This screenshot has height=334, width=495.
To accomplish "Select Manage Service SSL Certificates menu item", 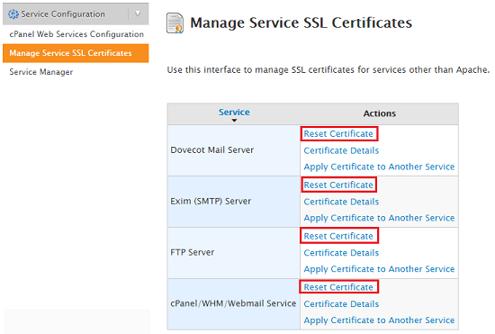I will (76, 53).
